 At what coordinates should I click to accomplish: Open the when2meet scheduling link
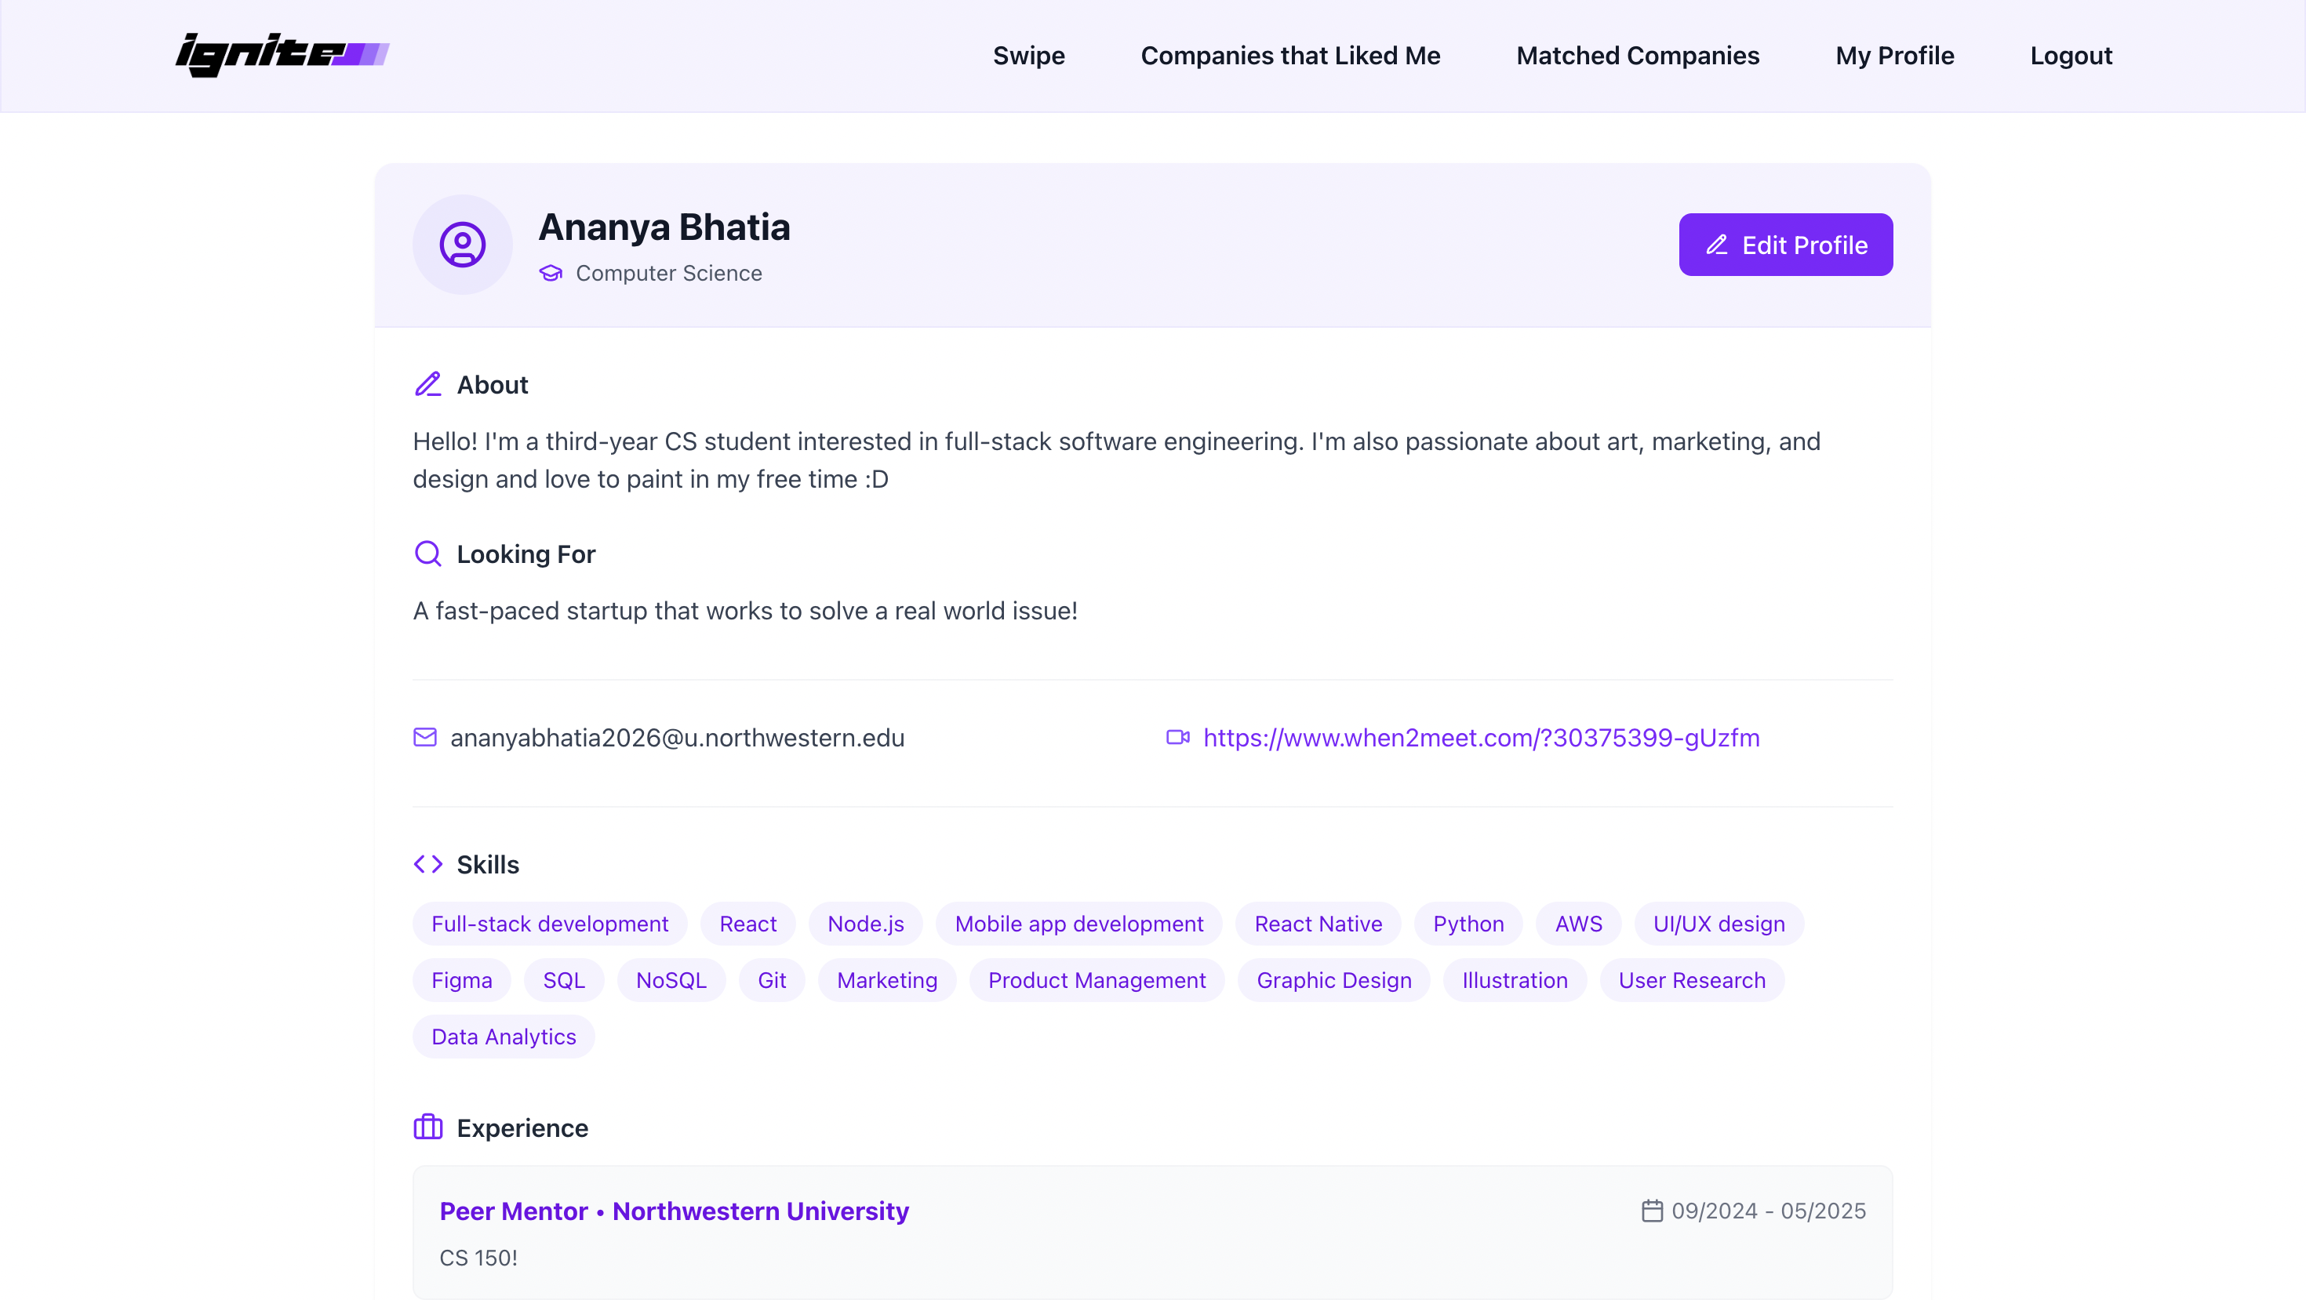click(1481, 737)
